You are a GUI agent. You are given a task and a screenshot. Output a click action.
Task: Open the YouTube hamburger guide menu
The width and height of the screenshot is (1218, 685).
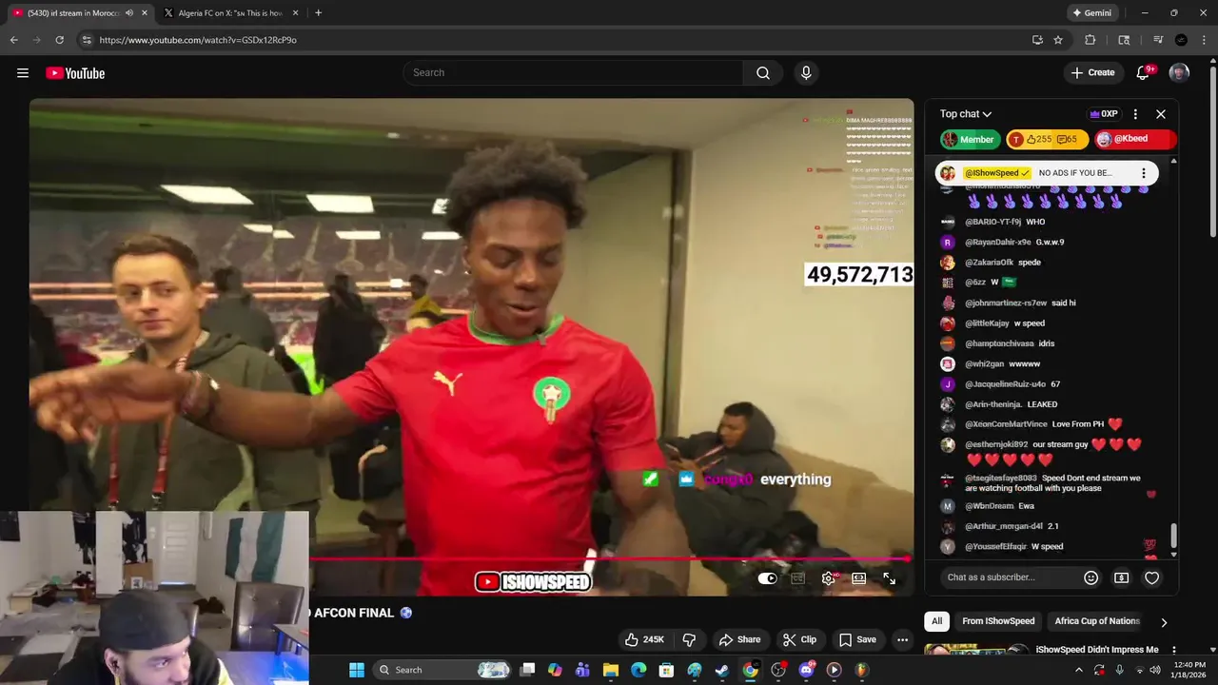23,73
